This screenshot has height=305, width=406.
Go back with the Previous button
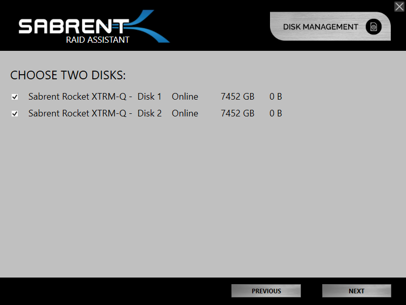[266, 291]
